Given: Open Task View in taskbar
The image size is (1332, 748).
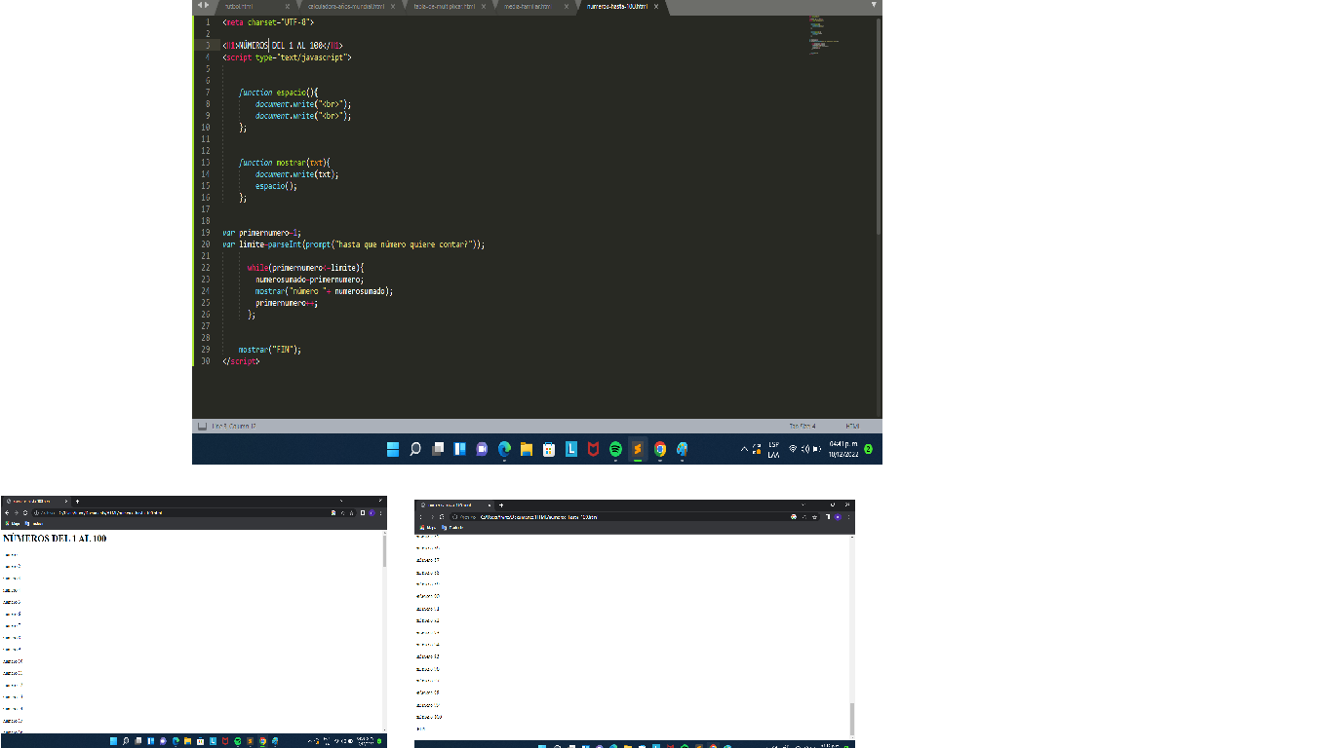Looking at the screenshot, I should click(x=438, y=449).
